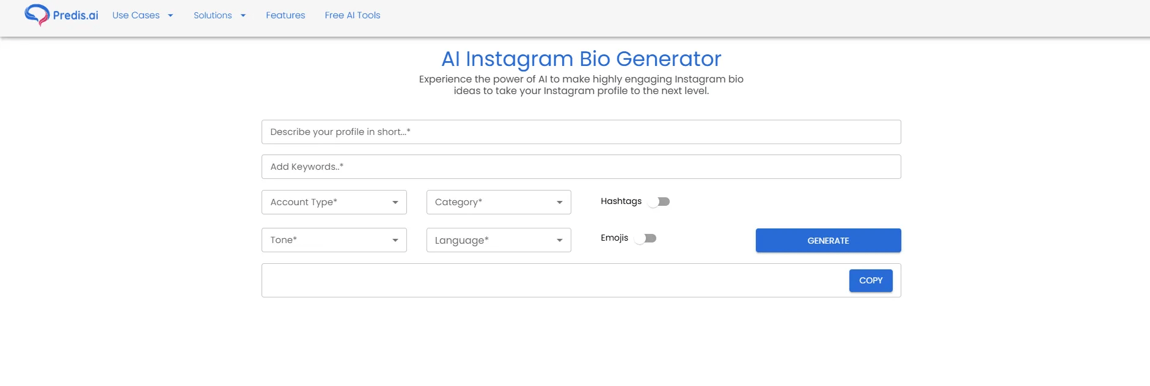Focus the Add Keywords field
The width and height of the screenshot is (1150, 386).
(580, 166)
